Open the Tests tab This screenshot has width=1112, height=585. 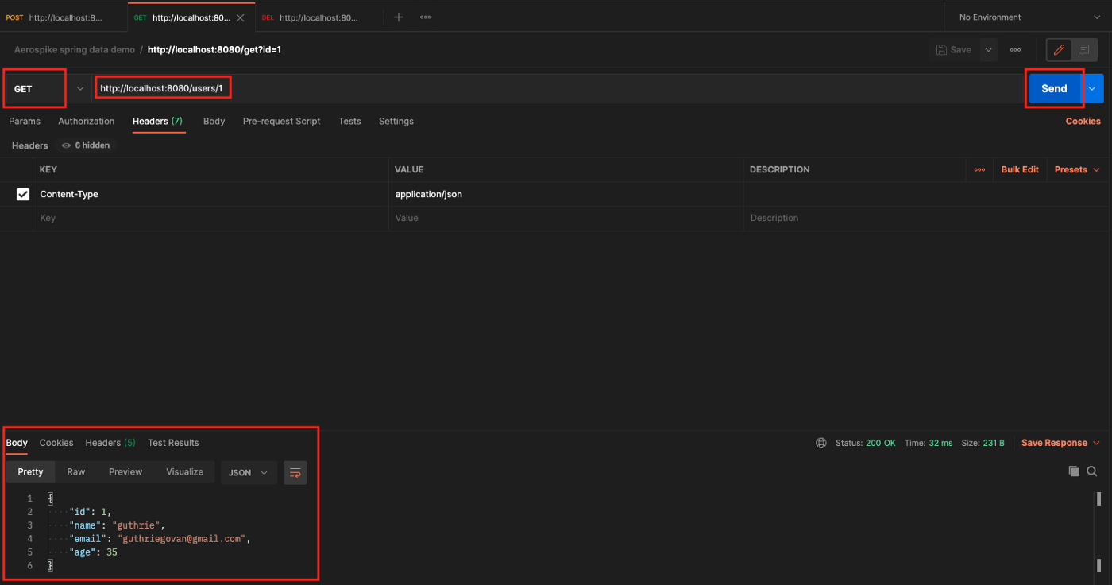click(349, 122)
